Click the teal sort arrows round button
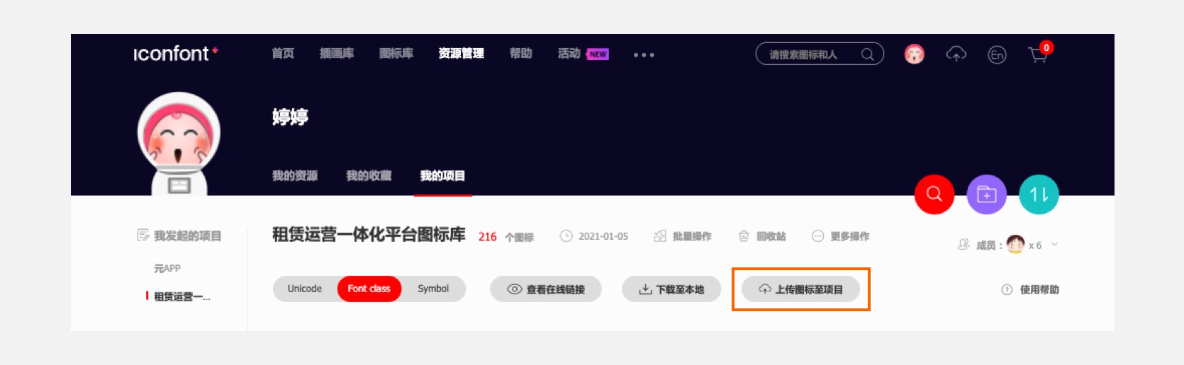Image resolution: width=1184 pixels, height=365 pixels. tap(1039, 195)
